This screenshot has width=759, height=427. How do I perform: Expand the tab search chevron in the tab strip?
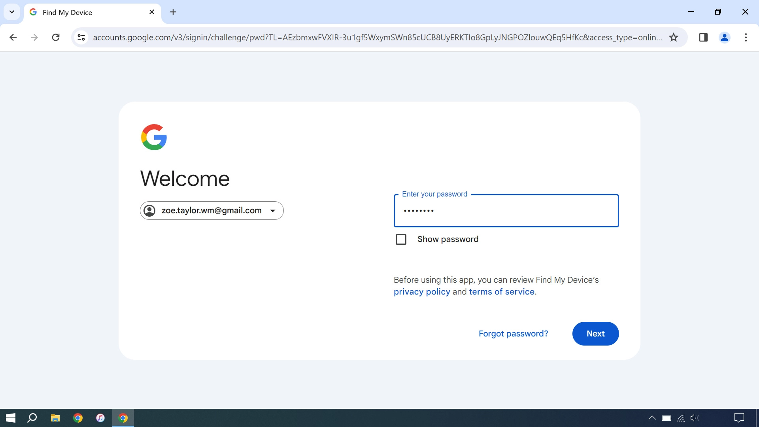click(11, 12)
